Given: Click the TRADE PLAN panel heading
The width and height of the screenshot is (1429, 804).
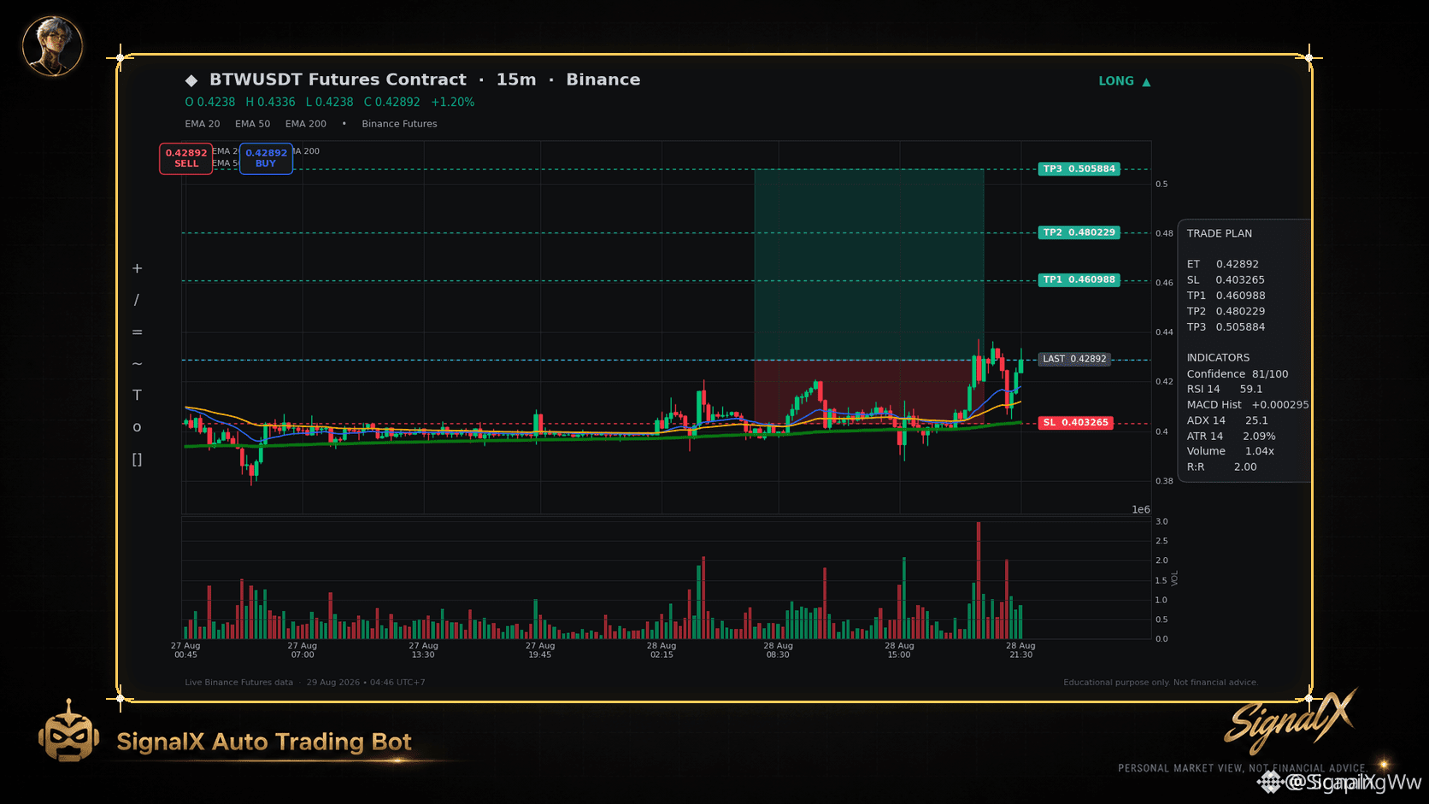Looking at the screenshot, I should click(1220, 233).
